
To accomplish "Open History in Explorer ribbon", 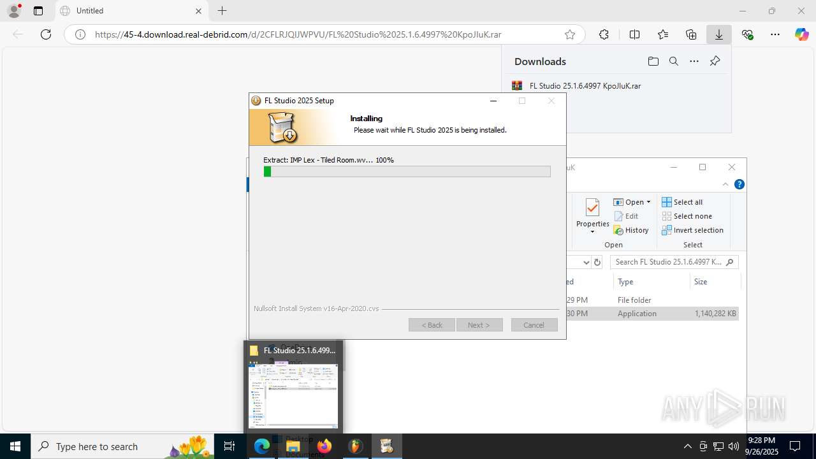I will click(631, 230).
